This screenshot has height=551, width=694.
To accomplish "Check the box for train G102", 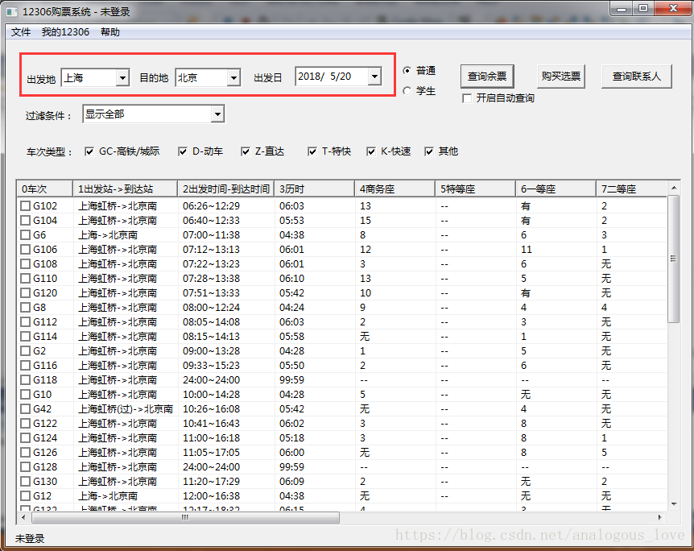I will click(26, 206).
